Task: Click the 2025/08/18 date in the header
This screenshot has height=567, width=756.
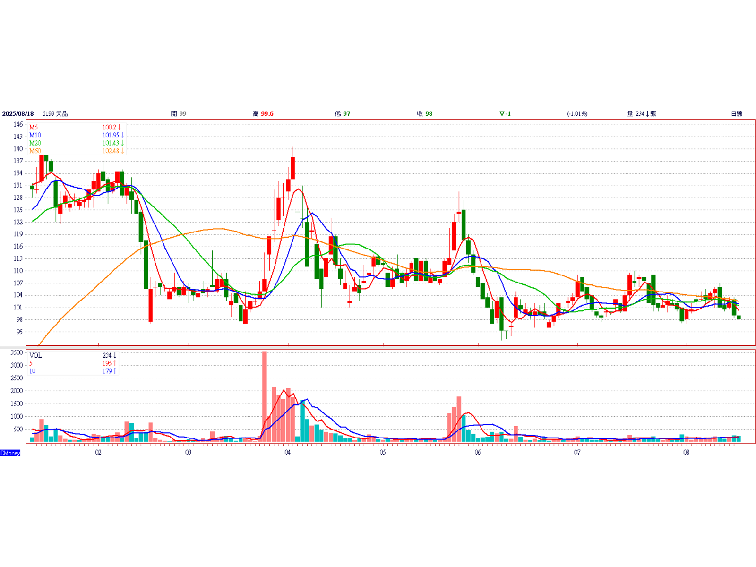Action: coord(18,113)
